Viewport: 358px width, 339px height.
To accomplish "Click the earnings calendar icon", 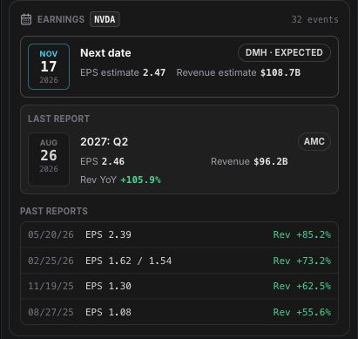I will pyautogui.click(x=26, y=19).
